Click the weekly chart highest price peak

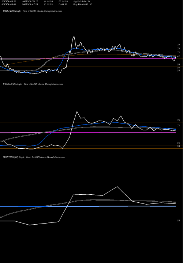click(x=77, y=111)
